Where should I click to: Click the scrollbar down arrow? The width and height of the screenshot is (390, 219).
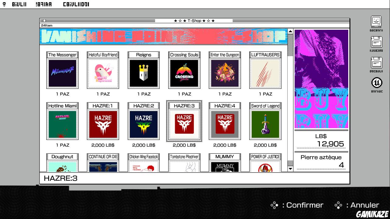(290, 169)
